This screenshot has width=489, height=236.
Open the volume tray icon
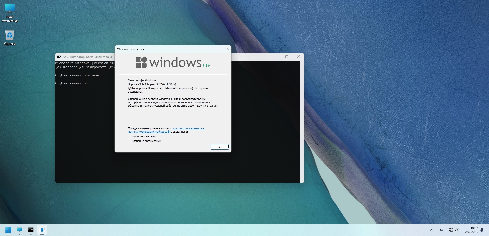click(x=457, y=230)
